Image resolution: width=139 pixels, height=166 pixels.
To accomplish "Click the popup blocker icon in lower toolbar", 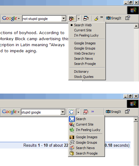I will 85,112.
